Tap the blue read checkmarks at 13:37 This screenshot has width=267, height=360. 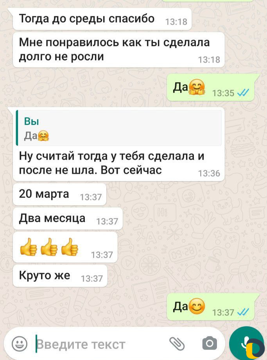[243, 312]
